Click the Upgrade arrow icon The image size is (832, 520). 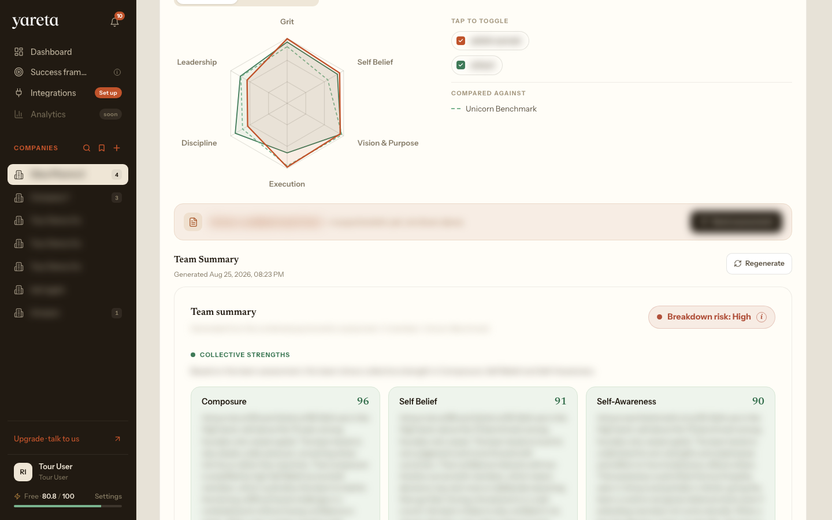[118, 439]
